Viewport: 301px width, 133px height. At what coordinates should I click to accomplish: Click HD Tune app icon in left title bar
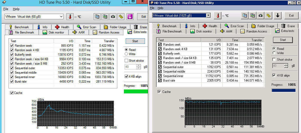click(x=4, y=2)
